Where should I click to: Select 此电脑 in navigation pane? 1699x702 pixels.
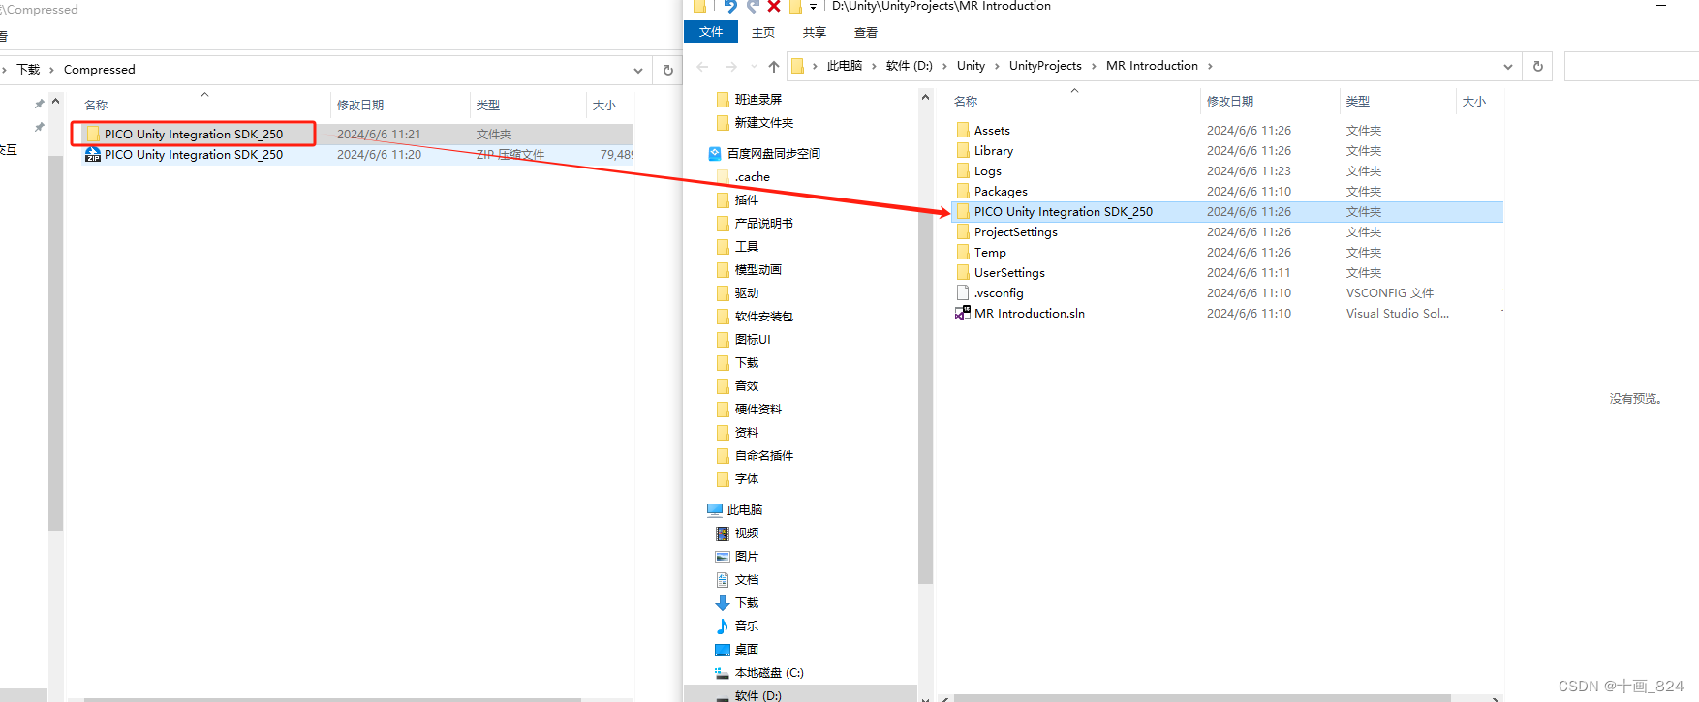coord(745,509)
